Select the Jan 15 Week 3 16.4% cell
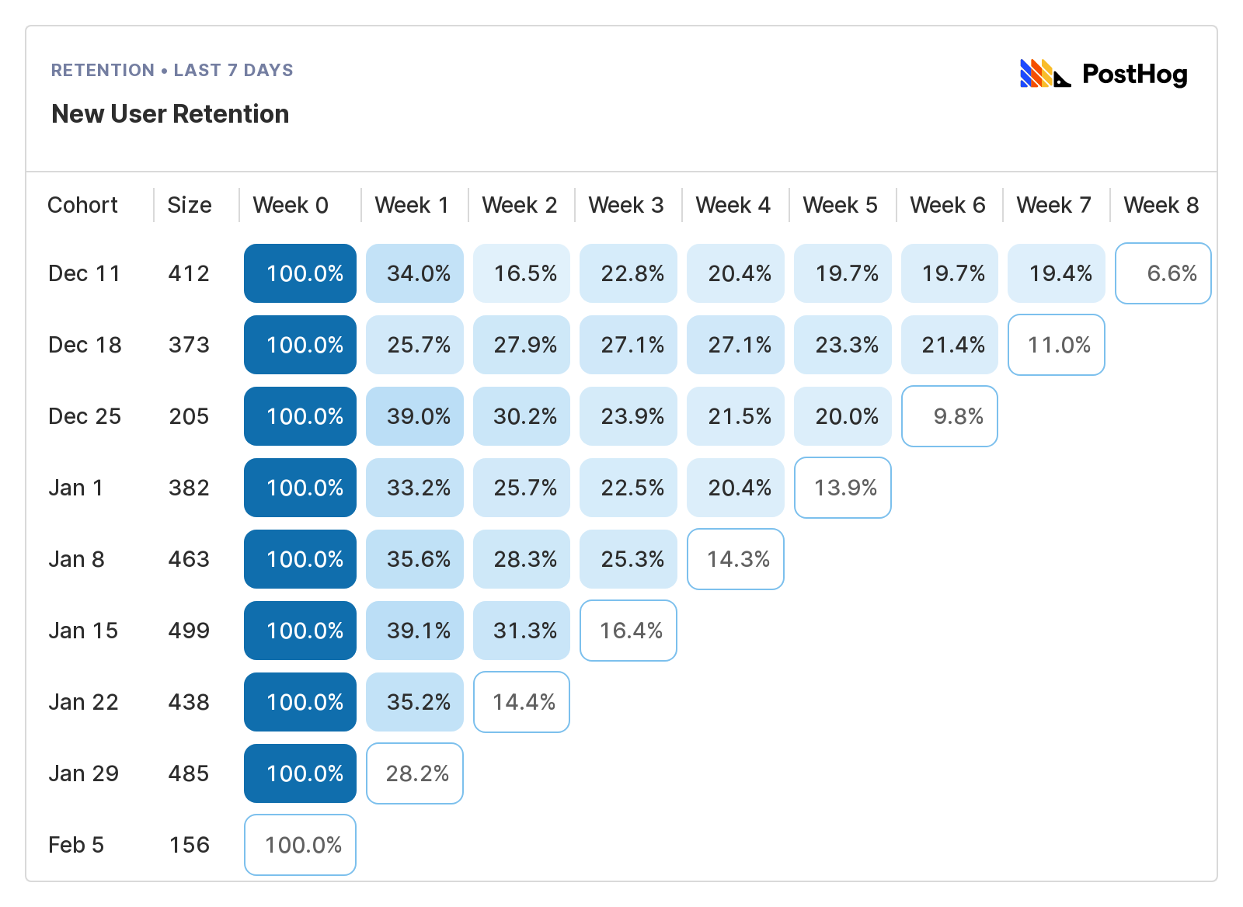 (628, 631)
